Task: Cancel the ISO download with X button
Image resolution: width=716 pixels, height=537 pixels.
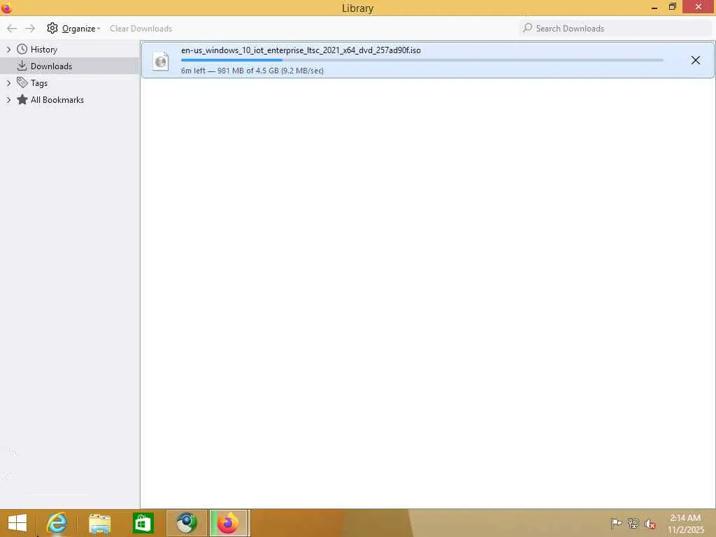Action: (x=696, y=60)
